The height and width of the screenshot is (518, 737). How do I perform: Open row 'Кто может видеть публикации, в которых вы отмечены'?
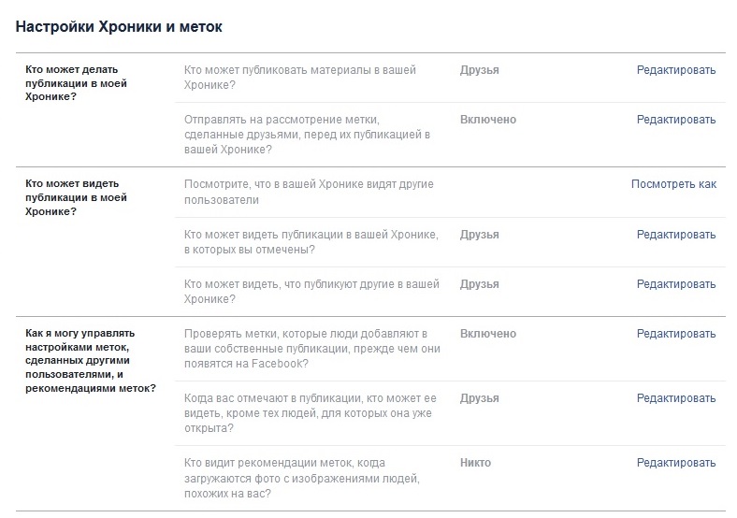tap(450, 242)
